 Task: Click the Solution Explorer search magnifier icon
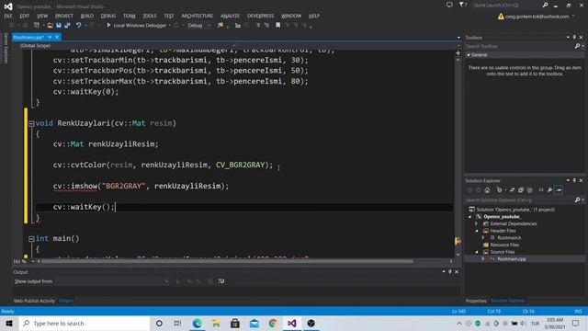pos(577,200)
